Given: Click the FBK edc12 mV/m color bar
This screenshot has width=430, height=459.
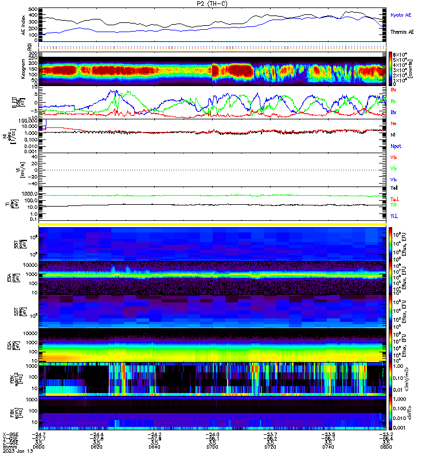Looking at the screenshot, I should (390, 379).
